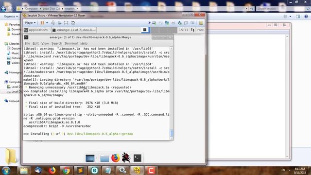Open the Windows Start menu
The width and height of the screenshot is (311, 175).
point(6,171)
